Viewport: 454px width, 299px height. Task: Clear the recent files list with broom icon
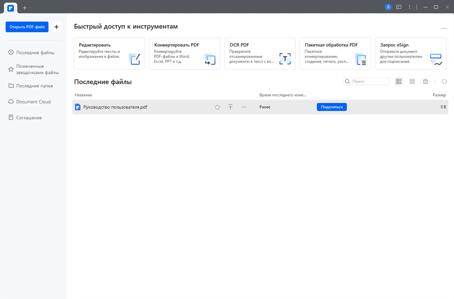point(425,81)
